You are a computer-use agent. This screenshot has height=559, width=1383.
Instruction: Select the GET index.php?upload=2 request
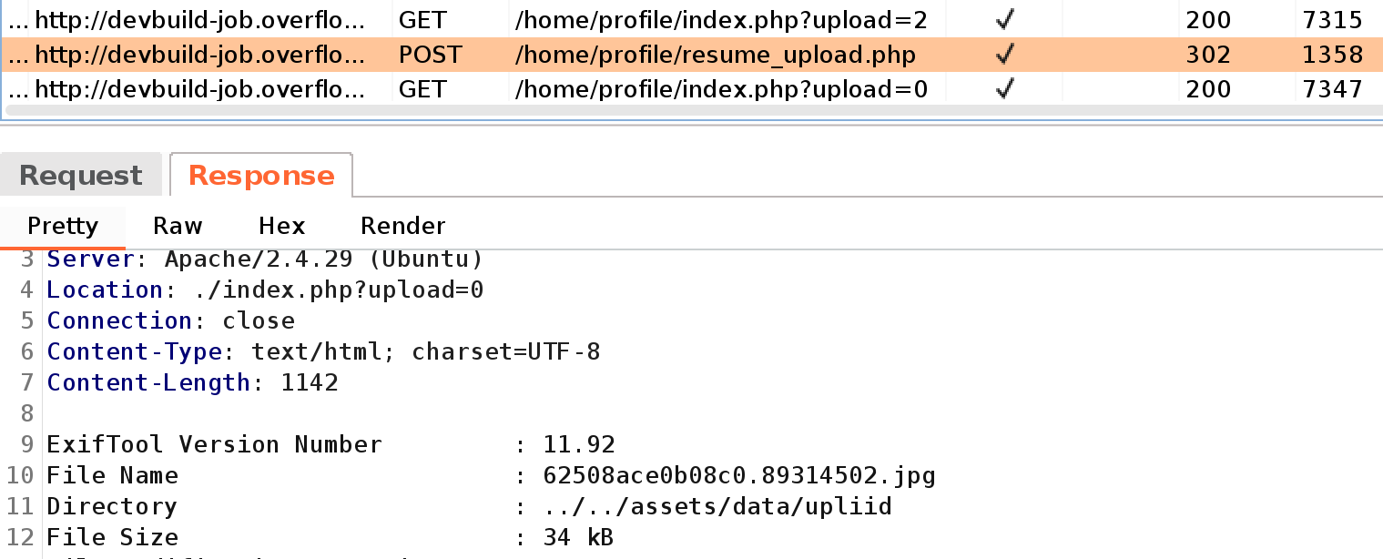(x=721, y=21)
